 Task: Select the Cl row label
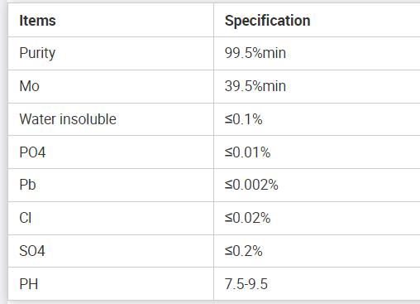coord(26,218)
